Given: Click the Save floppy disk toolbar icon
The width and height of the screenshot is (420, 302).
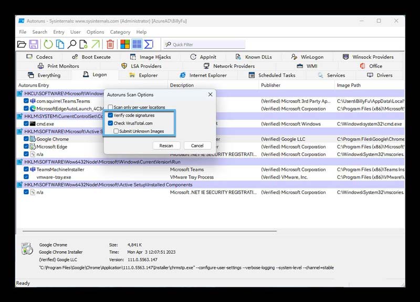Looking at the screenshot, I should (x=34, y=44).
